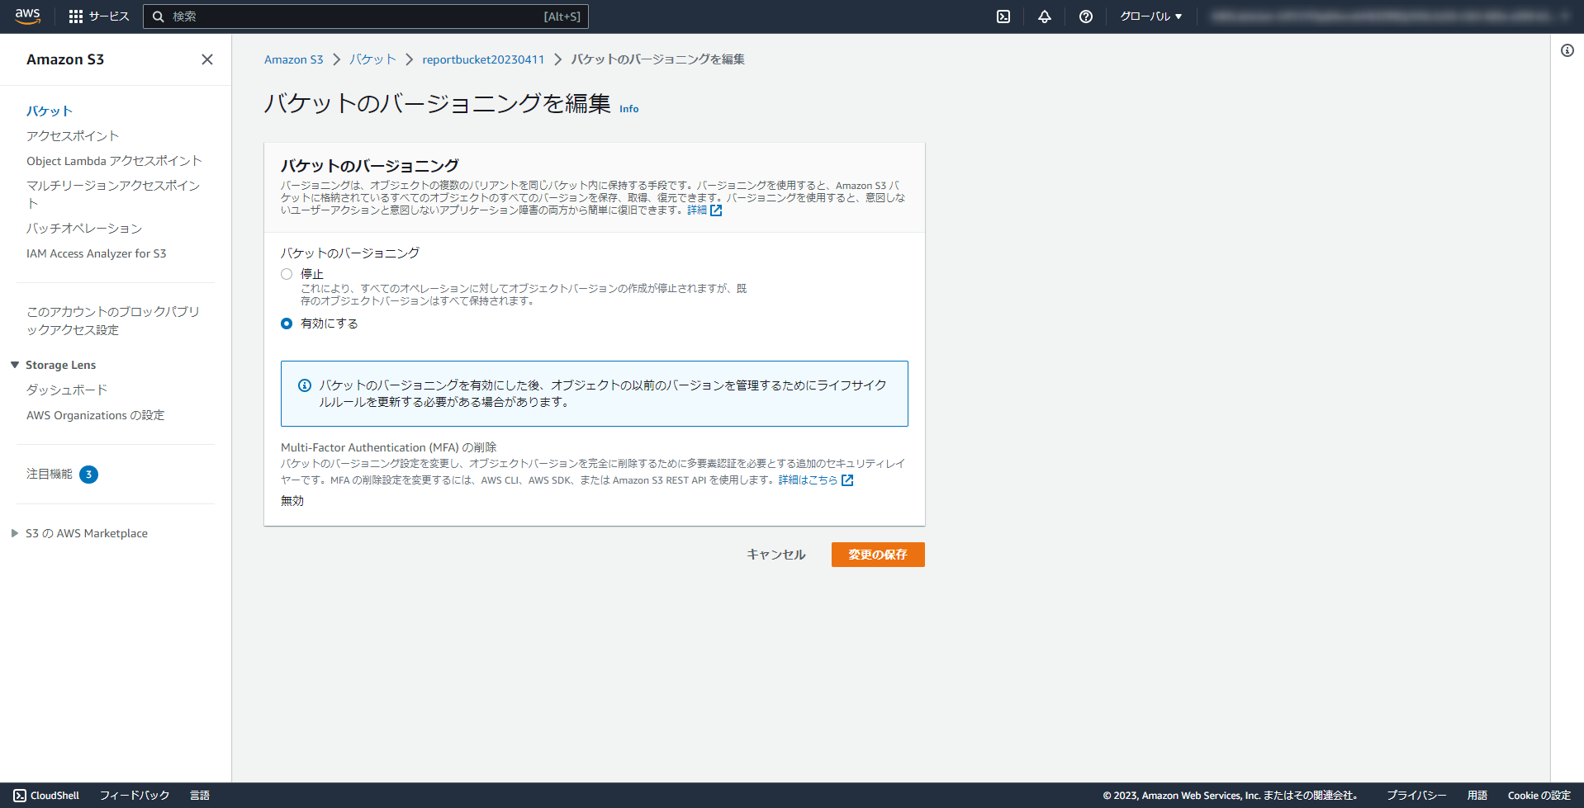The width and height of the screenshot is (1584, 808).
Task: Open the バッチオペレーション sidebar item
Action: click(83, 228)
